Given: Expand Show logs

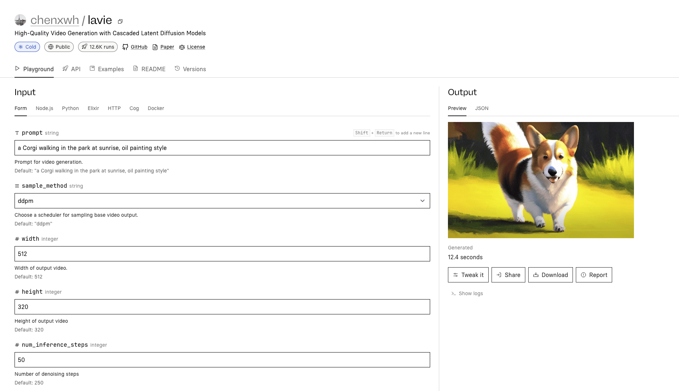Looking at the screenshot, I should pos(467,293).
